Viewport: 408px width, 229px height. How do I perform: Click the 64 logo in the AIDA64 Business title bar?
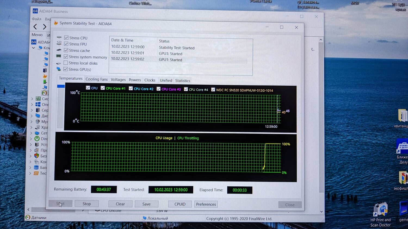point(35,11)
